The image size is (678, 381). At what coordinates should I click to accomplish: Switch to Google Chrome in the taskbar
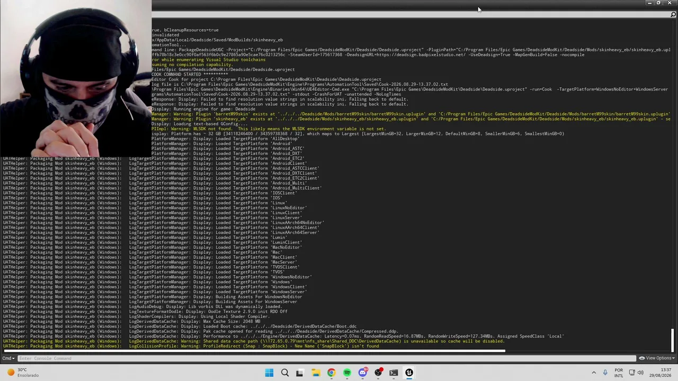(331, 373)
